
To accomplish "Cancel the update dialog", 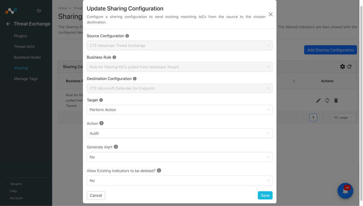I will pyautogui.click(x=96, y=195).
